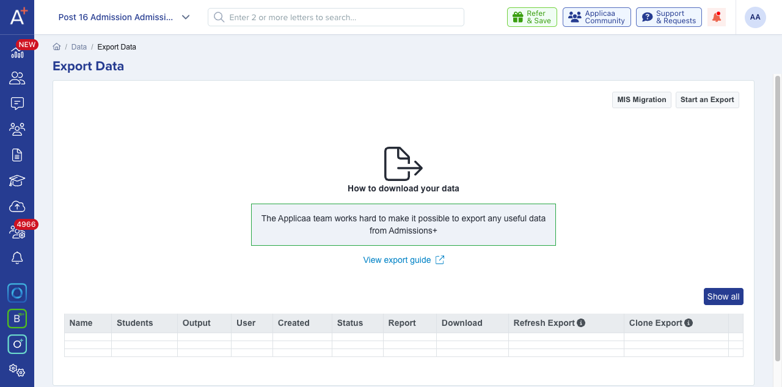The width and height of the screenshot is (782, 387).
Task: Click the home icon in breadcrumb
Action: point(57,46)
